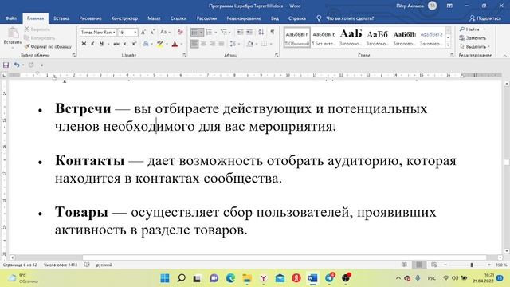
Task: Toggle bold formatting (Ж)
Action: (84, 44)
